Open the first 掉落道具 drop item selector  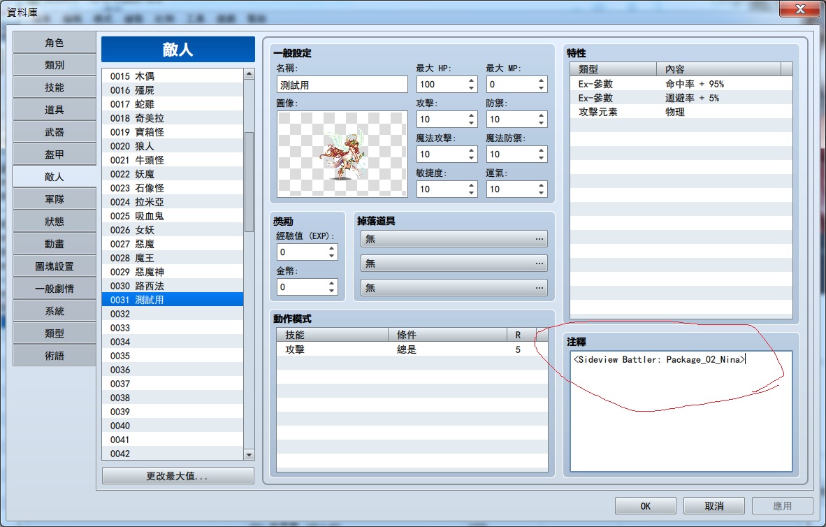454,239
